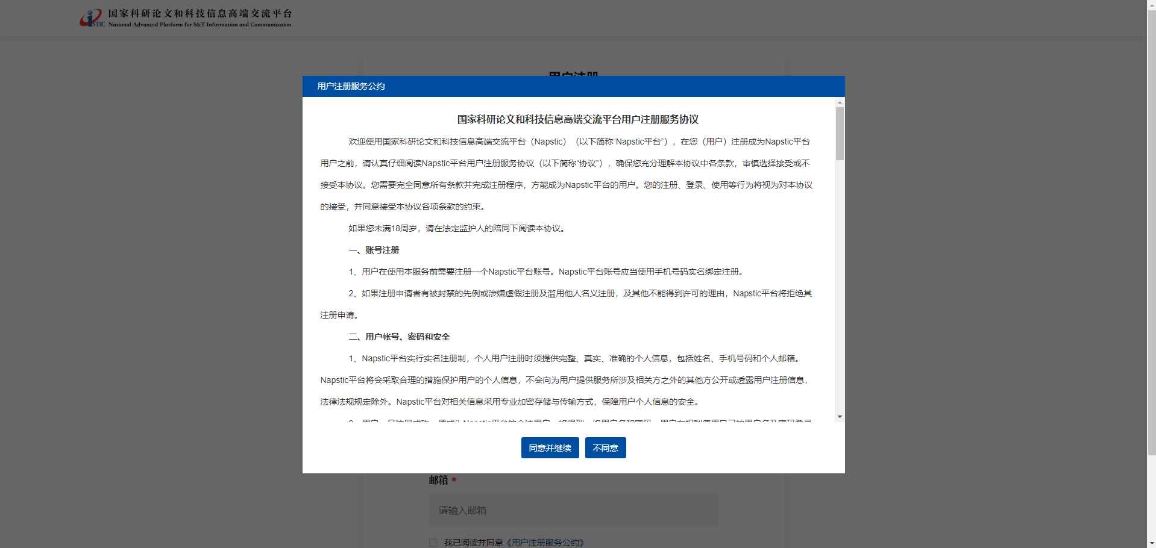Click the clause starting 1、用户在使用本服务前
The image size is (1156, 548).
click(x=546, y=272)
